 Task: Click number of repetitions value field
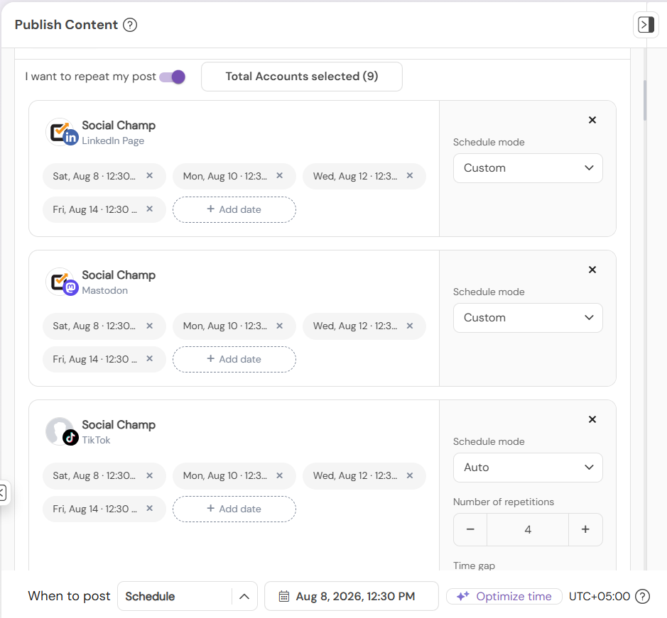[528, 529]
